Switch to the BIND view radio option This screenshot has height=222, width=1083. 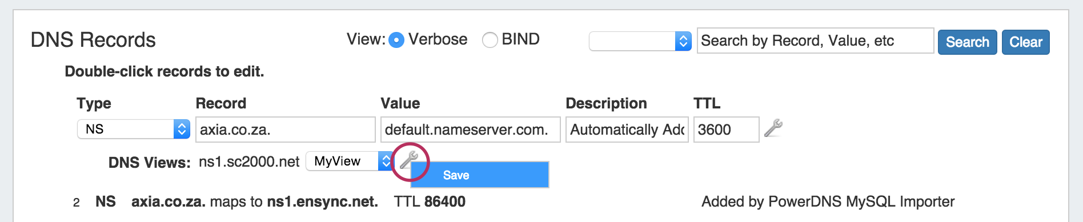pos(490,40)
